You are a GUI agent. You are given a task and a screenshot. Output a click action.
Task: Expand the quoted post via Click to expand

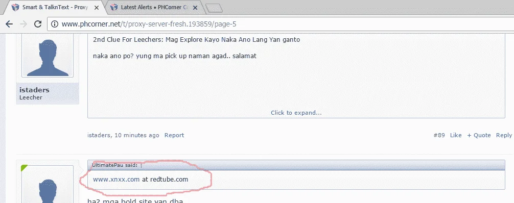[x=296, y=113]
